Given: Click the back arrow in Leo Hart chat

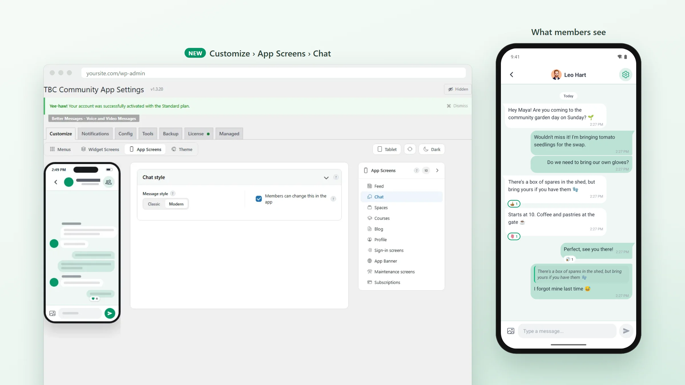Looking at the screenshot, I should pyautogui.click(x=511, y=75).
